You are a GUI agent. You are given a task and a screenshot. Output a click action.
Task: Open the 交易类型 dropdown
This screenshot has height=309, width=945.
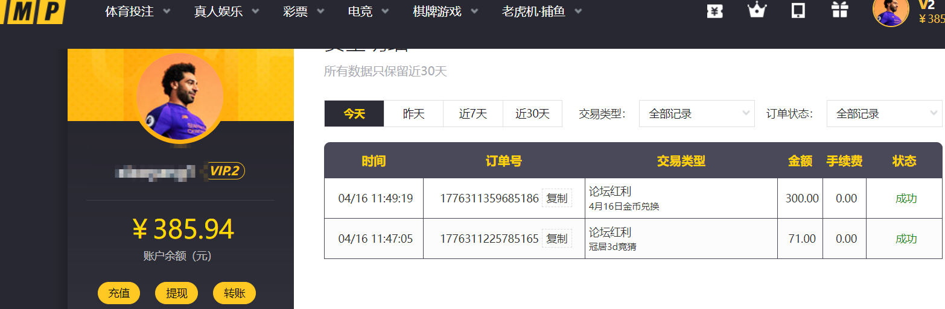point(696,114)
